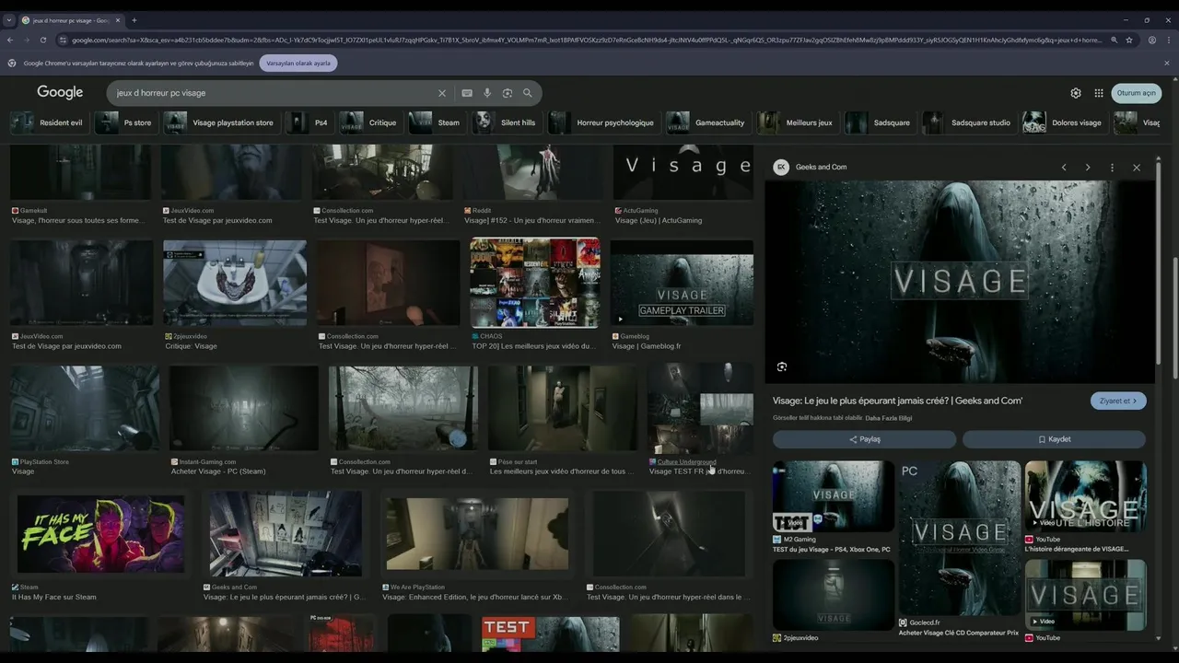
Task: Open the Culture Underground source link
Action: [686, 461]
